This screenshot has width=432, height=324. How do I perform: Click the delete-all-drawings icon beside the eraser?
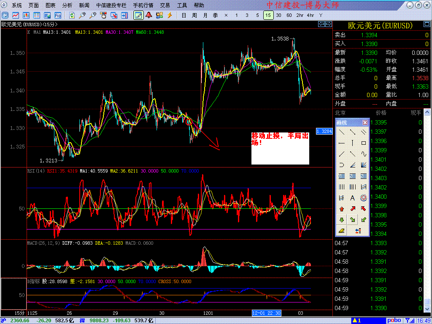click(x=358, y=231)
